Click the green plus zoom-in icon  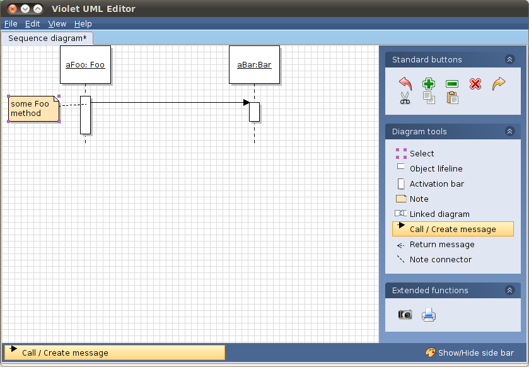429,84
